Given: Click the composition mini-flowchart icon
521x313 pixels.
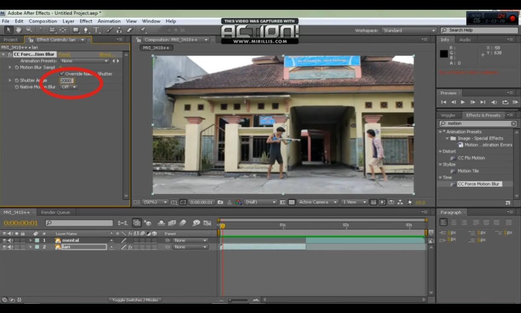Looking at the screenshot, I should click(123, 223).
